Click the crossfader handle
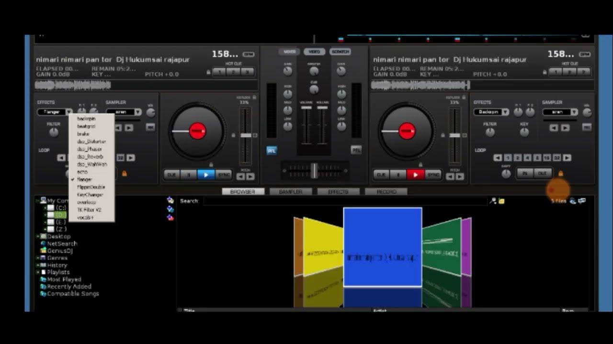 [314, 171]
